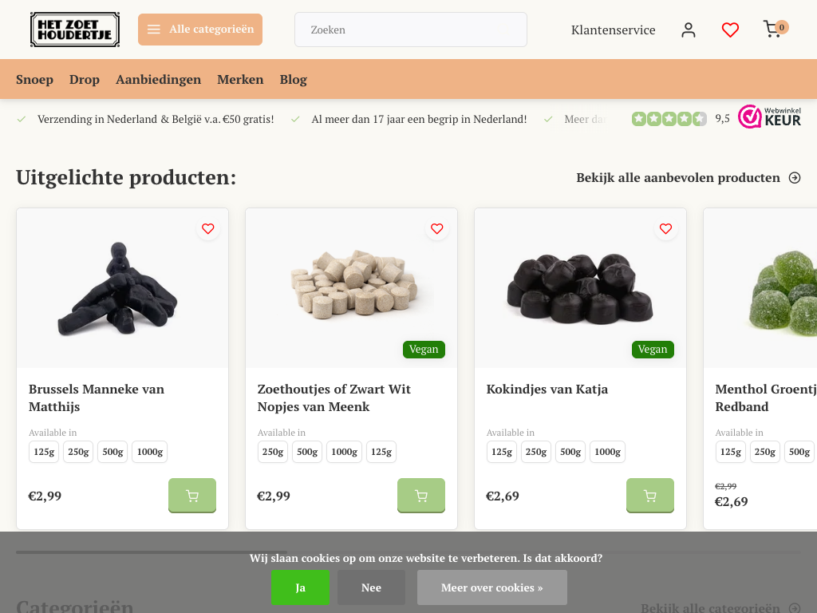Accept cookies with the Ja button

(x=300, y=587)
